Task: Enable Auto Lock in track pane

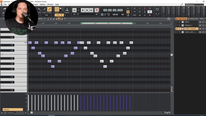Action: 193,19
